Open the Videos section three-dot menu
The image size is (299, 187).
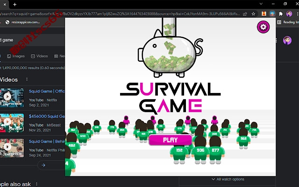tap(27, 79)
